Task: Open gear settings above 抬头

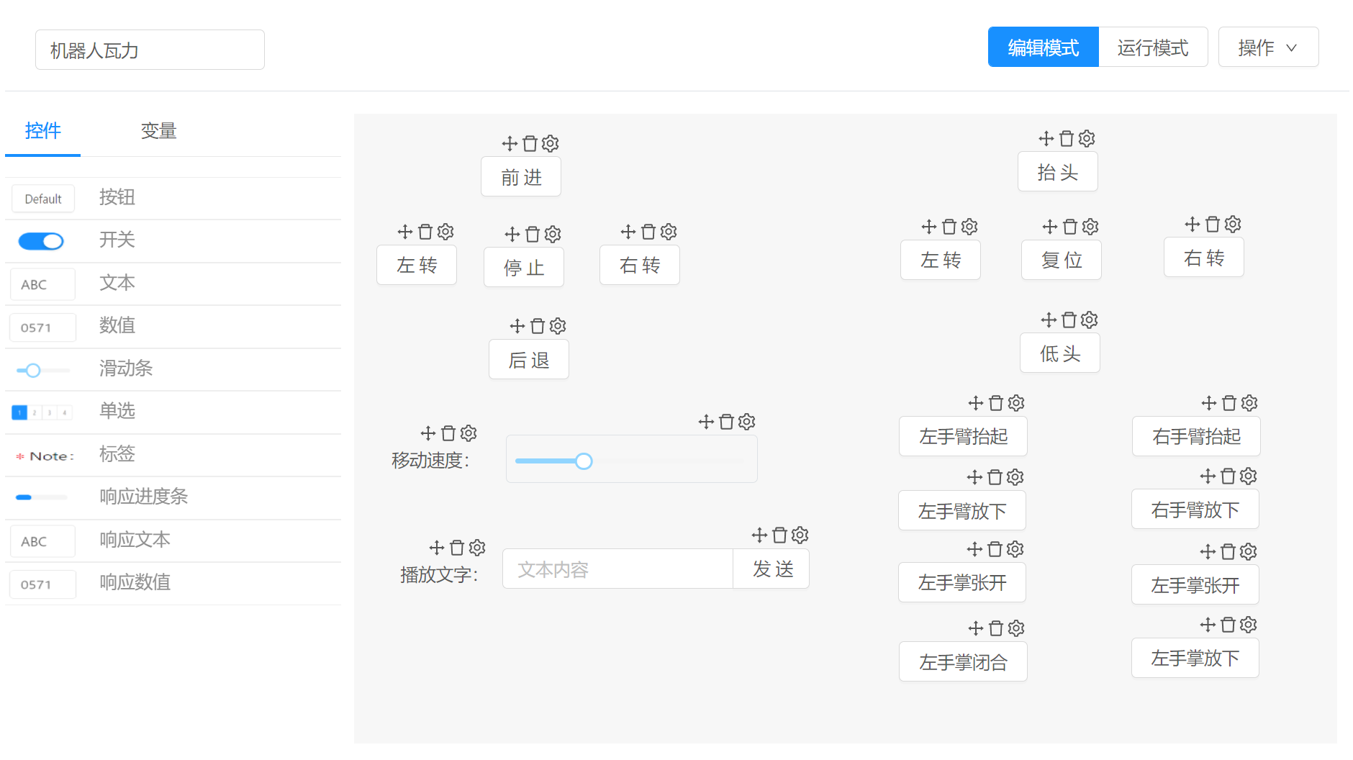Action: pyautogui.click(x=1087, y=139)
